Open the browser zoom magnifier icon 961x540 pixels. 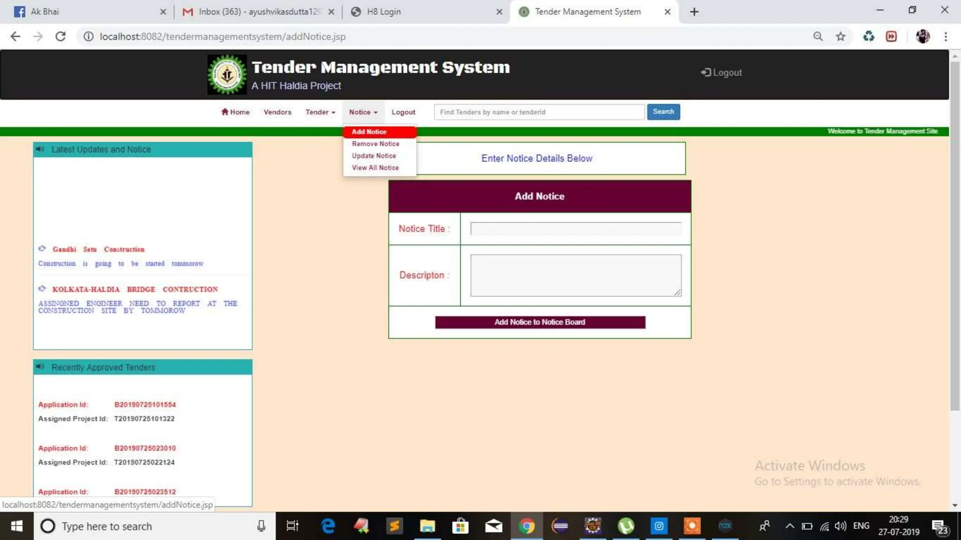click(x=818, y=37)
